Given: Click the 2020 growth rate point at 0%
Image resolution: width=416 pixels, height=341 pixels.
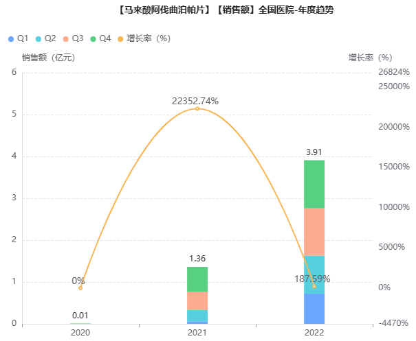Looking at the screenshot, I should (x=80, y=288).
